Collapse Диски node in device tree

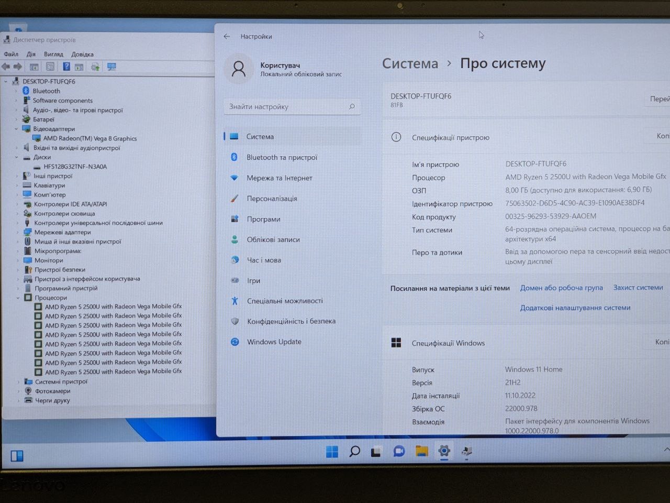16,157
